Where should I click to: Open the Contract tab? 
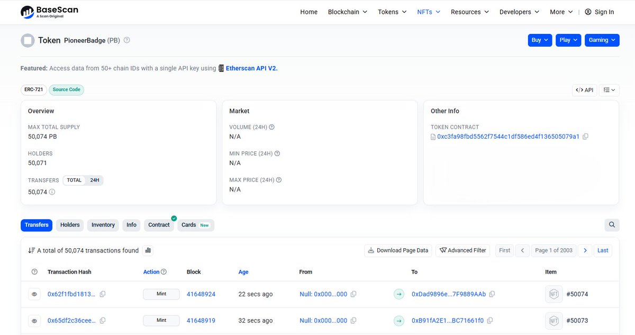pos(159,225)
